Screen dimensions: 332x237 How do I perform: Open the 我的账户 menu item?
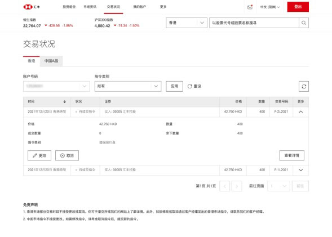click(x=140, y=7)
